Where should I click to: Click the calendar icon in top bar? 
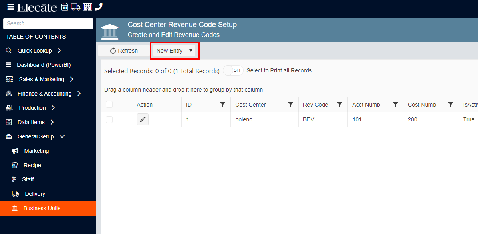65,7
